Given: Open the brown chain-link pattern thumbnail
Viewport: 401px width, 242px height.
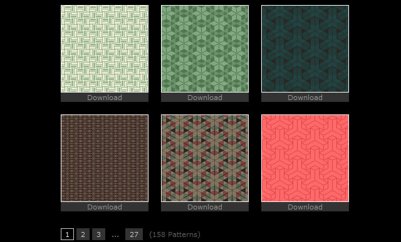Looking at the screenshot, I should tap(105, 158).
